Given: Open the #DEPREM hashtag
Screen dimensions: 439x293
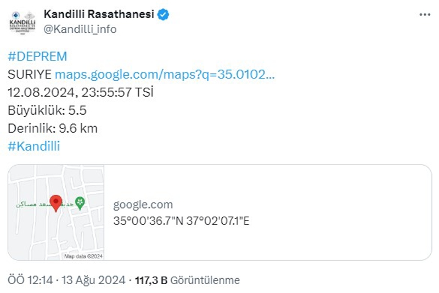Looking at the screenshot, I should [38, 57].
